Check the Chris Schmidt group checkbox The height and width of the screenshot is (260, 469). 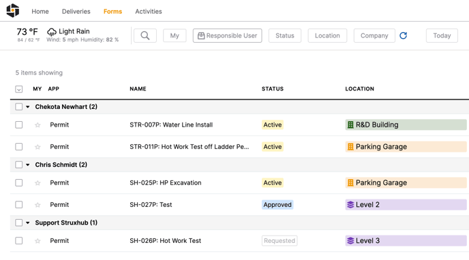click(x=19, y=165)
